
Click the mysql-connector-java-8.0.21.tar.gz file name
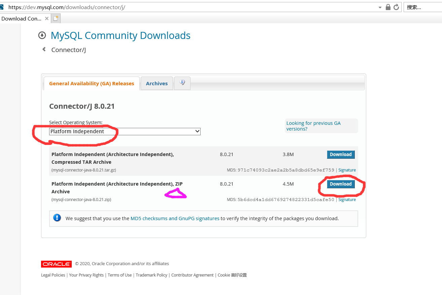(84, 170)
